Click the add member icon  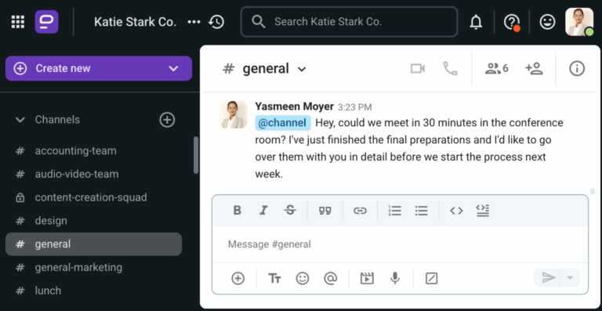click(534, 69)
